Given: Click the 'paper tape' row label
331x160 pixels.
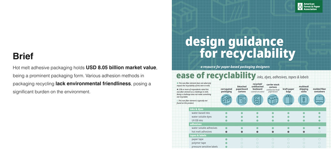Looking at the screenshot, I should 197,139.
